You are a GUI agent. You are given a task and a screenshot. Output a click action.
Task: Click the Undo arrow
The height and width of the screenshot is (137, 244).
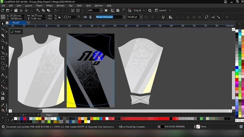point(55,10)
